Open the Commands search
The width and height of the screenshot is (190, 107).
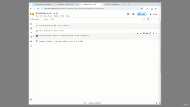click(35, 19)
